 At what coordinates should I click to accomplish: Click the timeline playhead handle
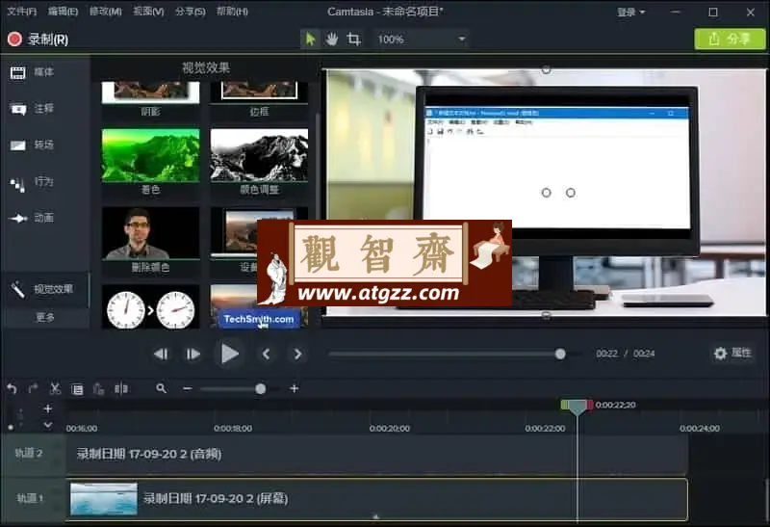(x=577, y=406)
